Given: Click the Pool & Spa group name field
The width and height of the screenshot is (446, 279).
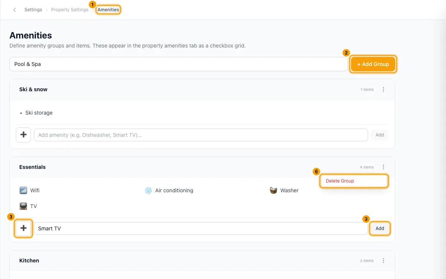Looking at the screenshot, I should (x=179, y=64).
